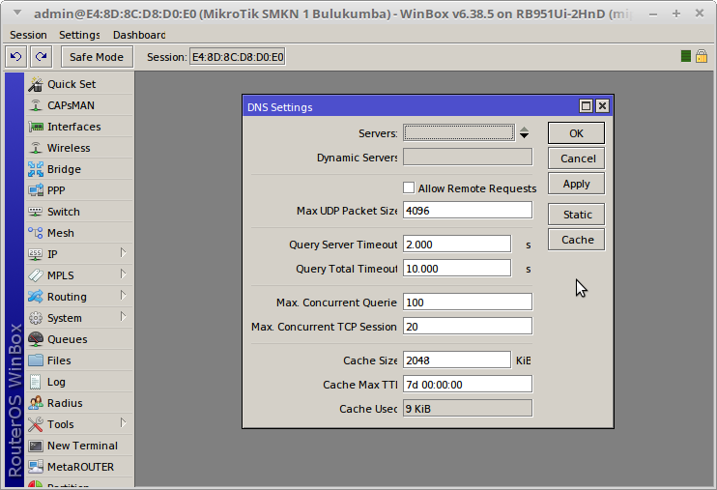Click the Session address field
Image resolution: width=717 pixels, height=490 pixels.
click(x=238, y=57)
